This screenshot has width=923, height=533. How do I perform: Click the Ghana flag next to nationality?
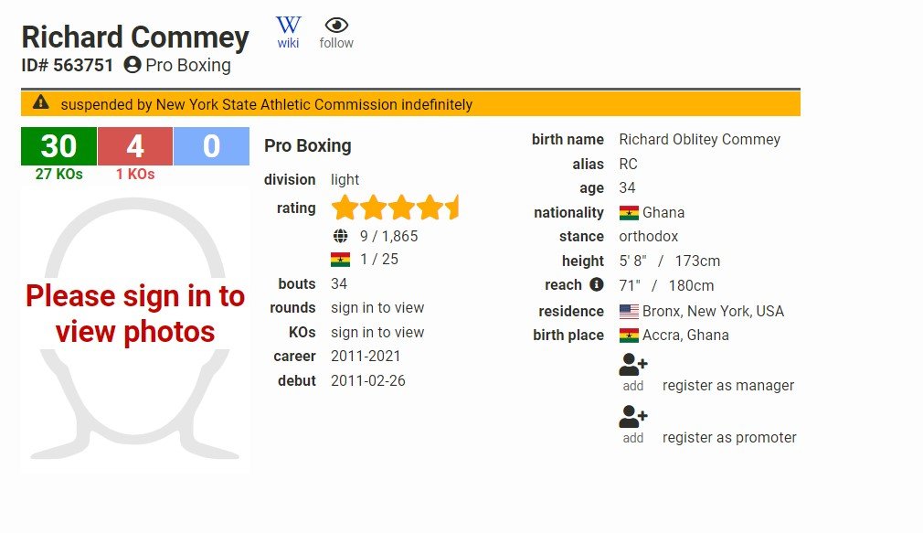pyautogui.click(x=629, y=213)
